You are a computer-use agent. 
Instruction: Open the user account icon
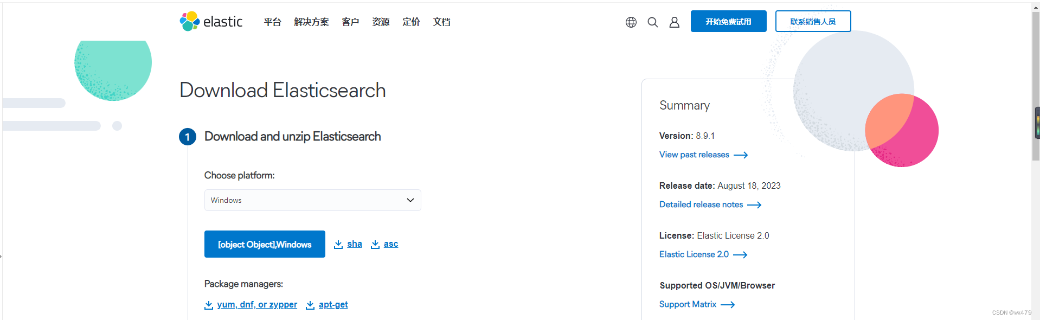pyautogui.click(x=673, y=22)
